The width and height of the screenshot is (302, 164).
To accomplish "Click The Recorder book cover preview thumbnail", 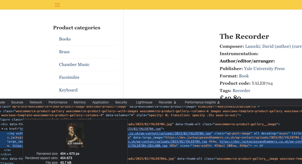I will [75, 136].
